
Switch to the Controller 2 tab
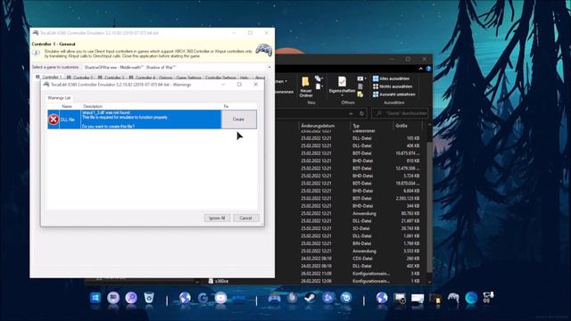(79, 78)
